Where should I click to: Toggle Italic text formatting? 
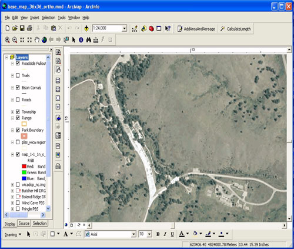[x=165, y=234]
